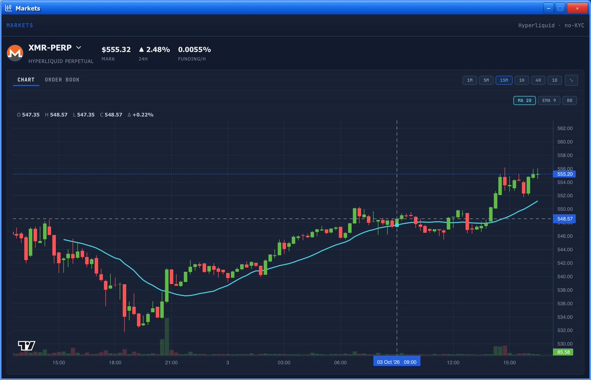
Task: Click the Monero coin logo icon
Action: pyautogui.click(x=14, y=53)
